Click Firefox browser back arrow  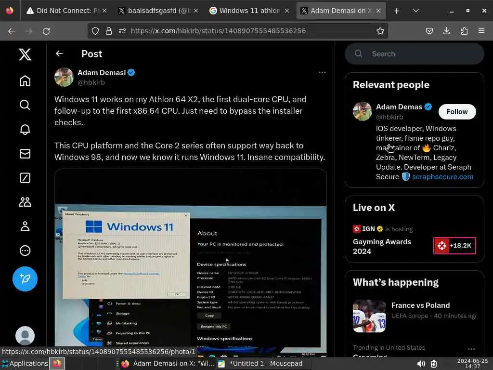[x=12, y=31]
